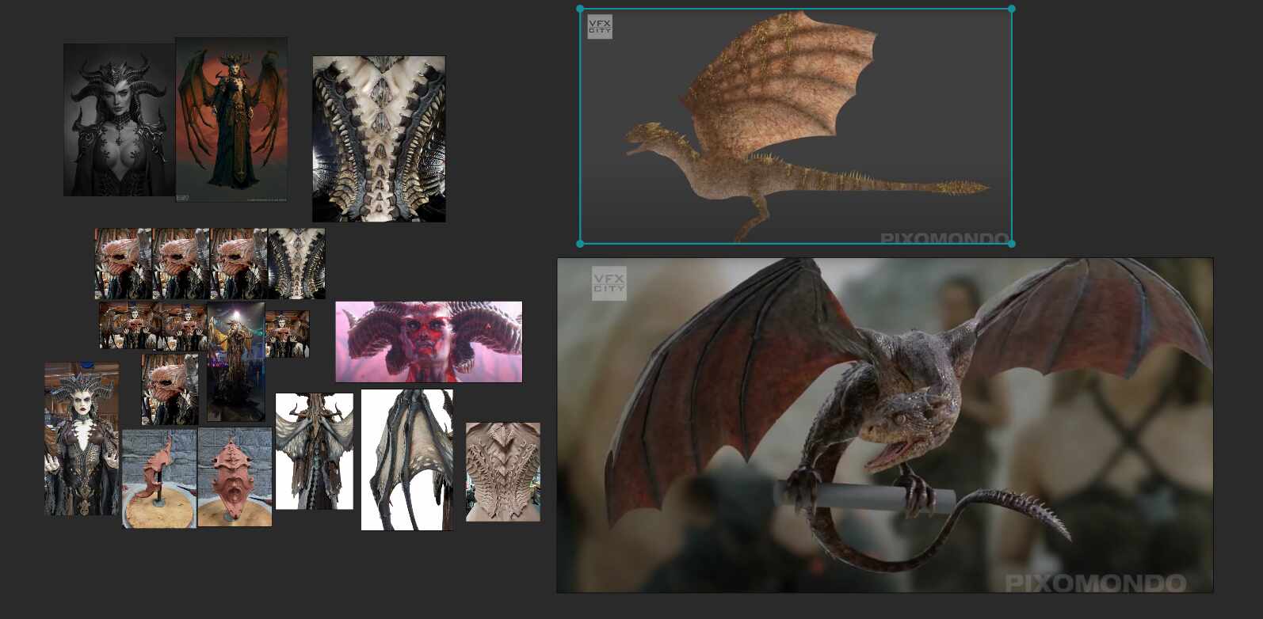1263x619 pixels.
Task: Grab the bottom-left selection handle of tan dragon image
Action: click(581, 244)
